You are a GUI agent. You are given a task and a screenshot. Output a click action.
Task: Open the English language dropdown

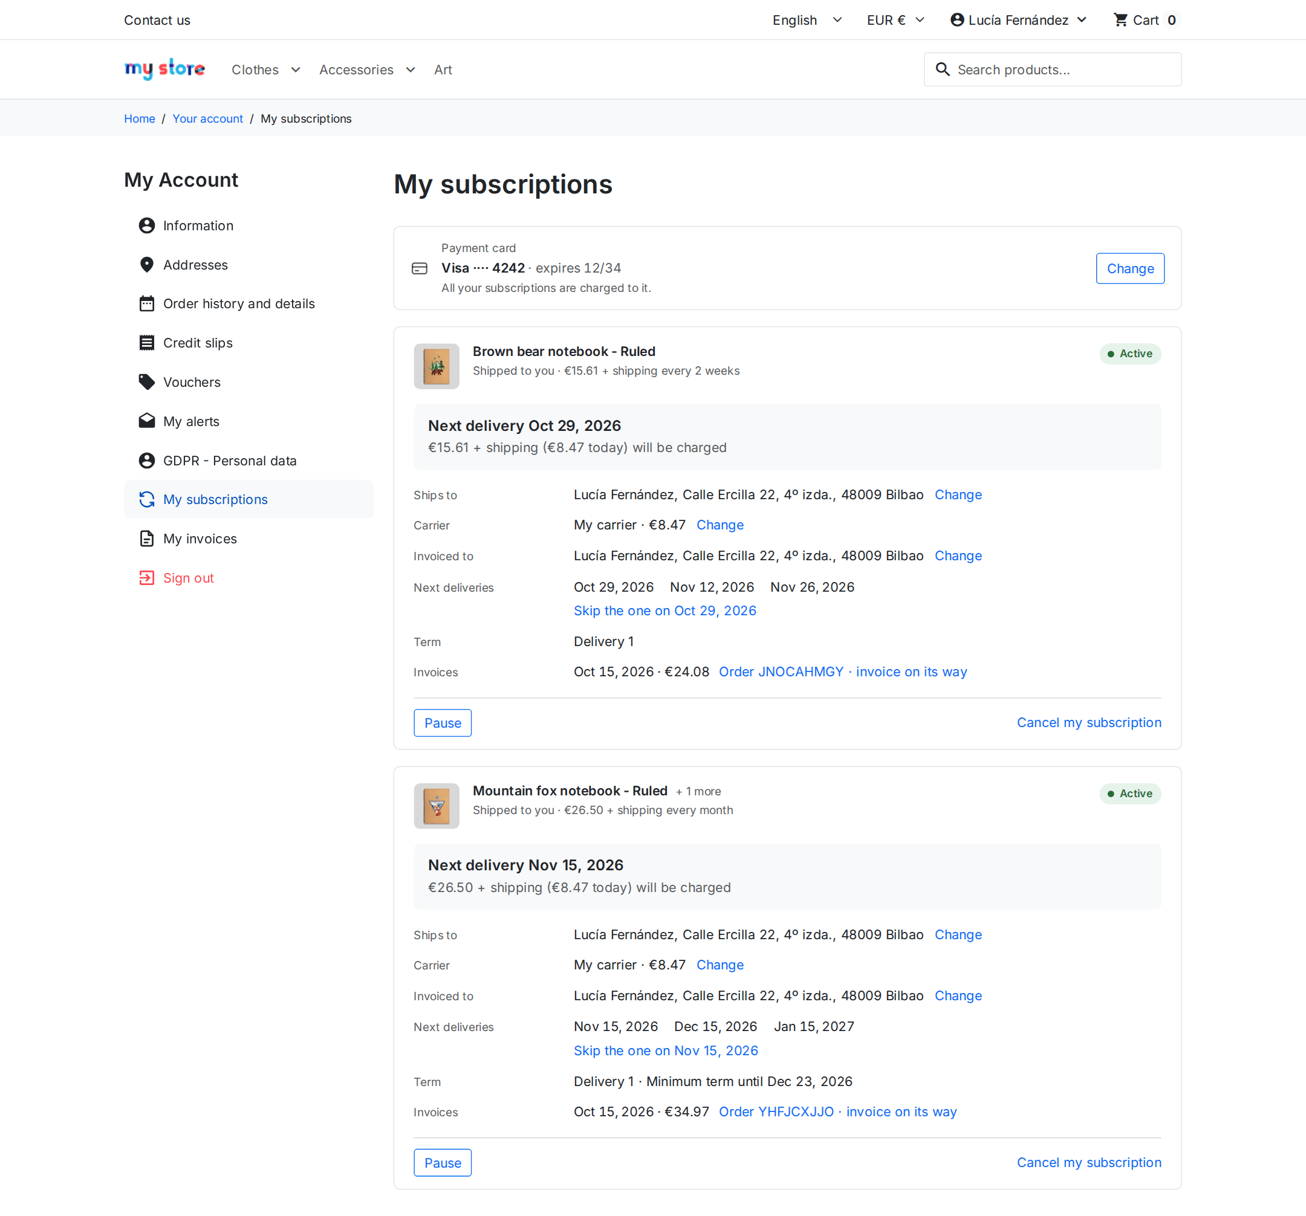[807, 20]
